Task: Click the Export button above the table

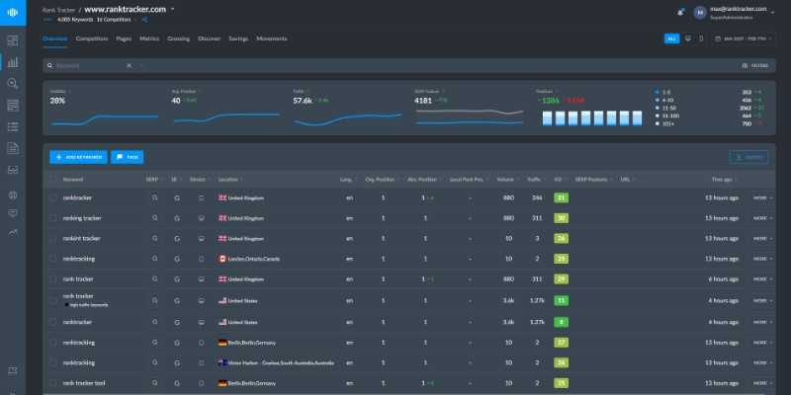Action: pyautogui.click(x=749, y=157)
